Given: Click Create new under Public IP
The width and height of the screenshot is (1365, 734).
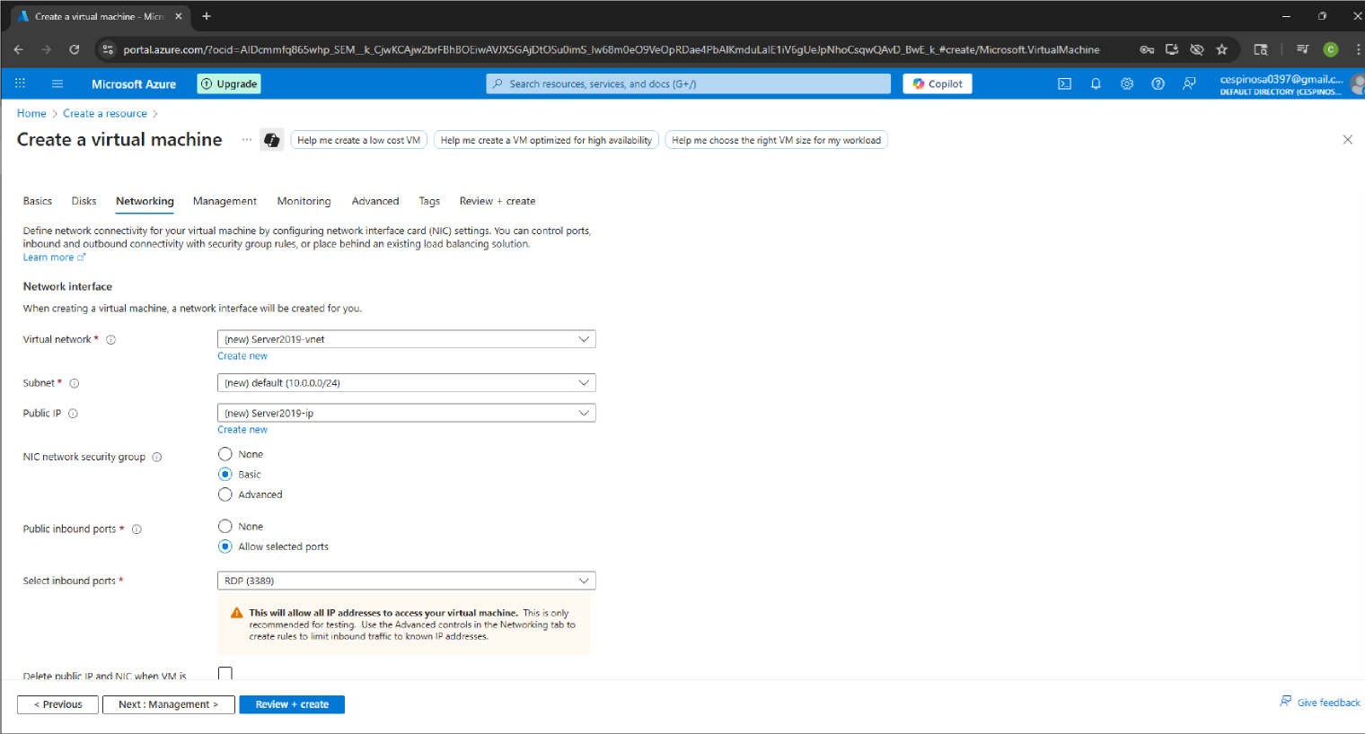Looking at the screenshot, I should pos(242,430).
